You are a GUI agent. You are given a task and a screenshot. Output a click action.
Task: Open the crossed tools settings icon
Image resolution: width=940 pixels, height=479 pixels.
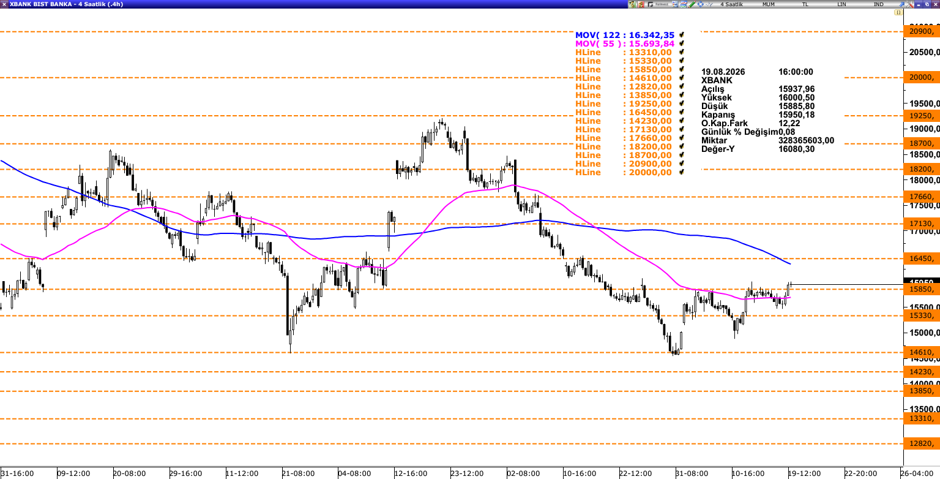[909, 4]
